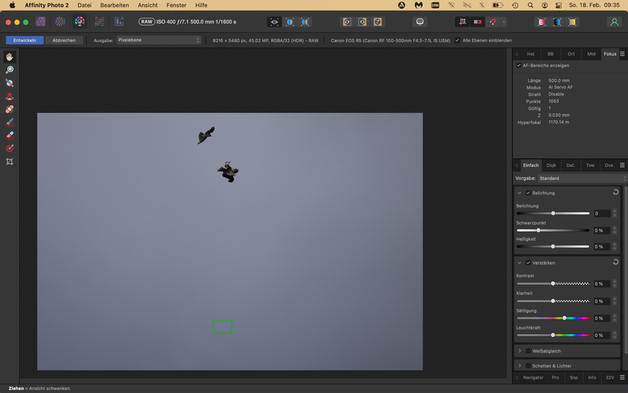
Task: Click the Entwickeln button
Action: click(x=25, y=40)
